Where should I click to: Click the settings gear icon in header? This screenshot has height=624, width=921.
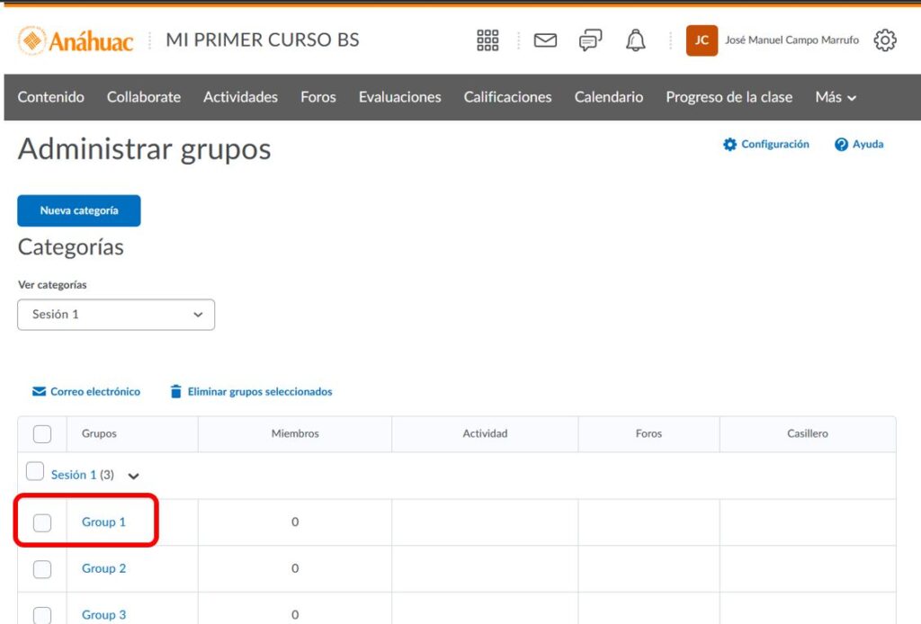pyautogui.click(x=885, y=40)
